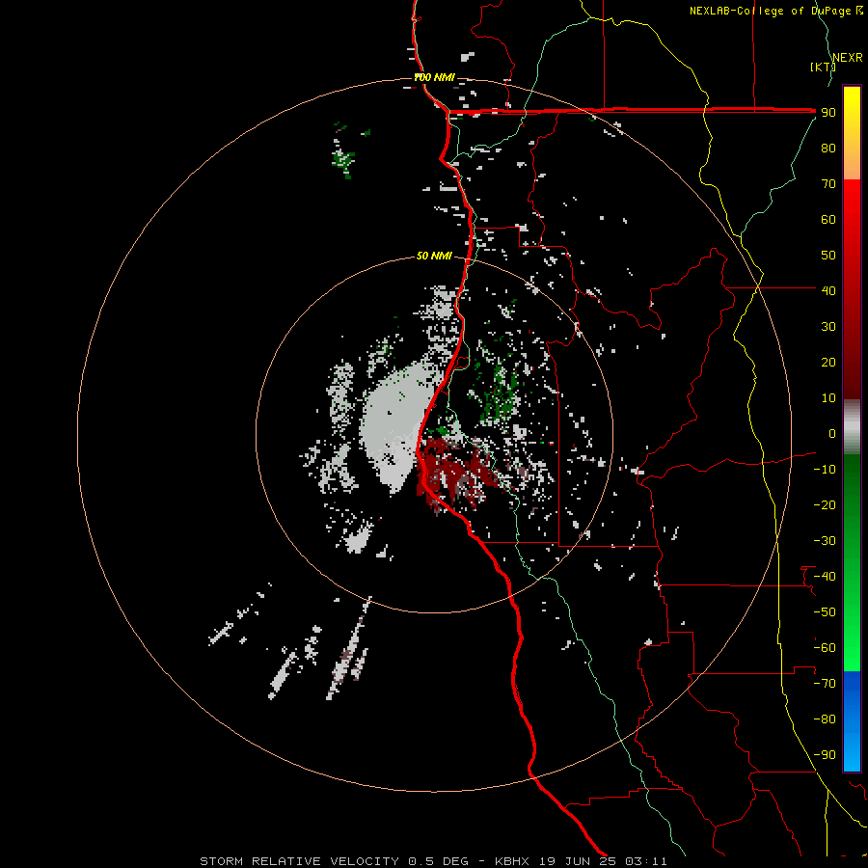Click the -70 scale value
This screenshot has width=868, height=868.
click(825, 684)
